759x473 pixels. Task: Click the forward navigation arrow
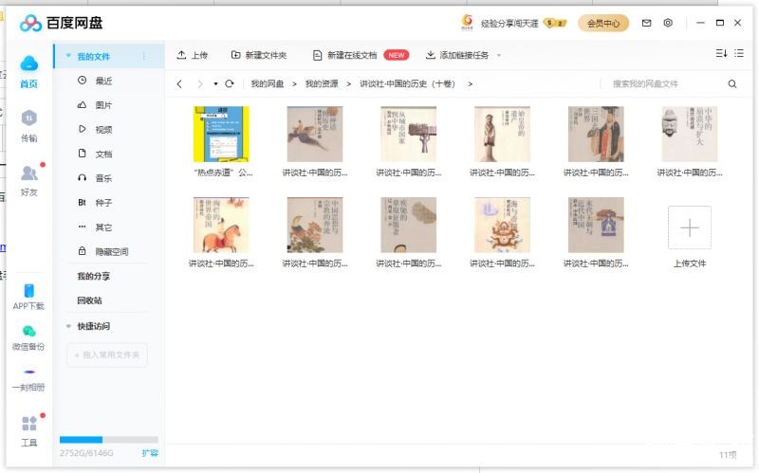click(200, 83)
